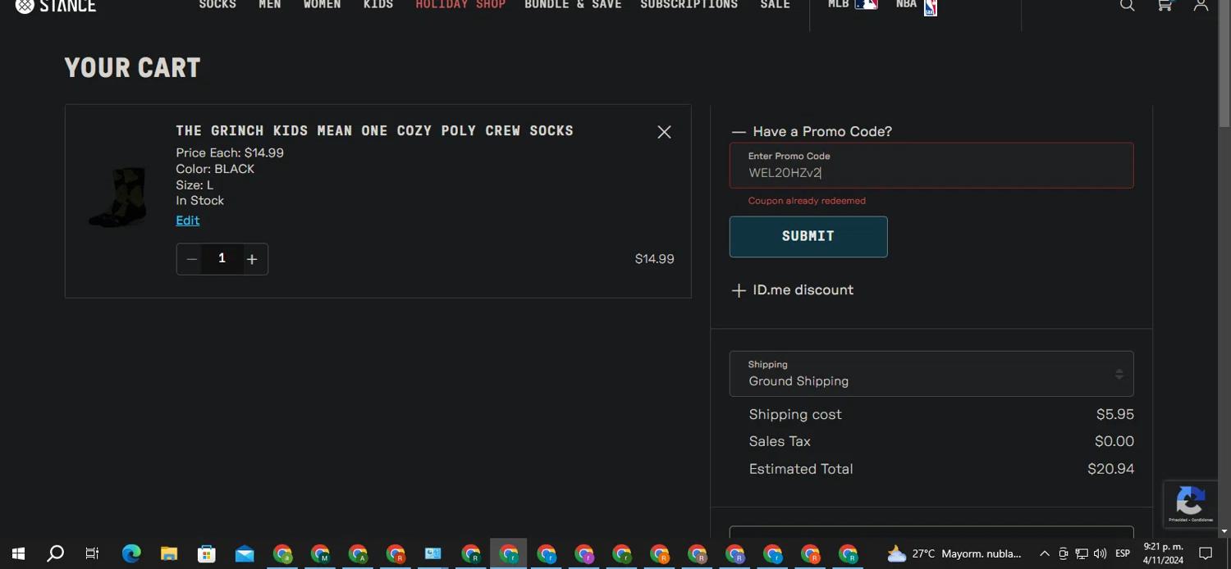Open the Ground Shipping dropdown
1231x569 pixels.
pyautogui.click(x=931, y=374)
